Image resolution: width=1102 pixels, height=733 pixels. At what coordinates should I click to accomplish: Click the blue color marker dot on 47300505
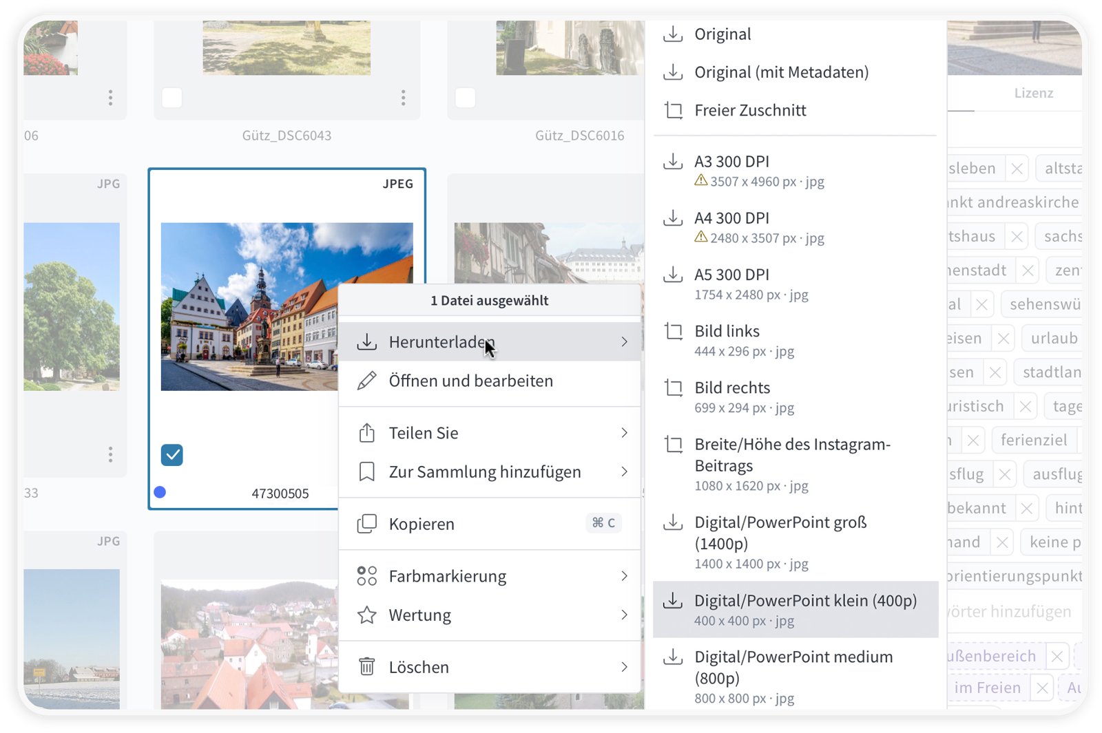160,492
